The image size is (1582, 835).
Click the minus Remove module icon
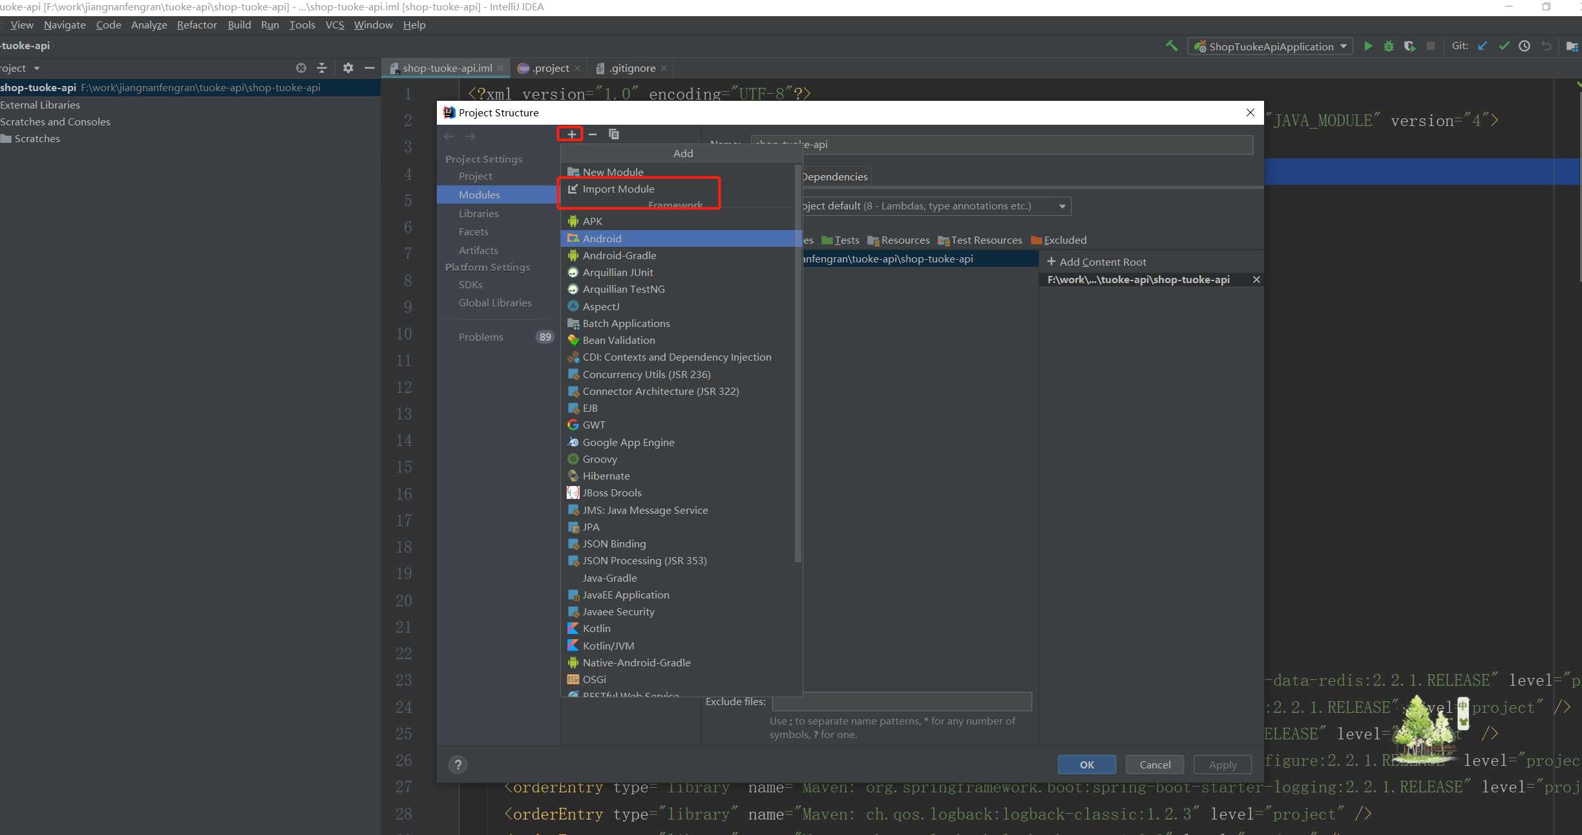point(592,134)
